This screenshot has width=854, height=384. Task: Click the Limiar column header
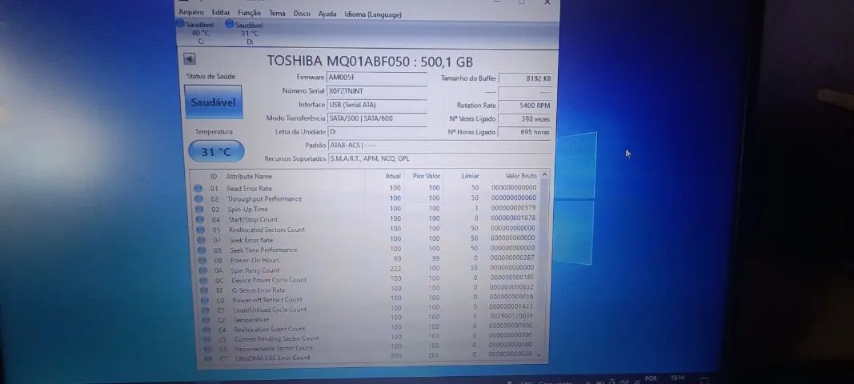470,176
